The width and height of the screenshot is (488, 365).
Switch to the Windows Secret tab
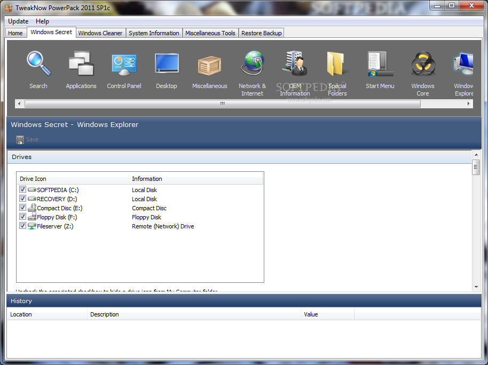coord(51,32)
